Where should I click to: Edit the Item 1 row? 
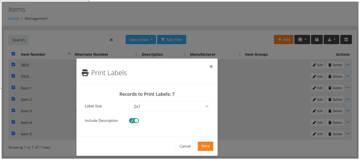coord(318,88)
